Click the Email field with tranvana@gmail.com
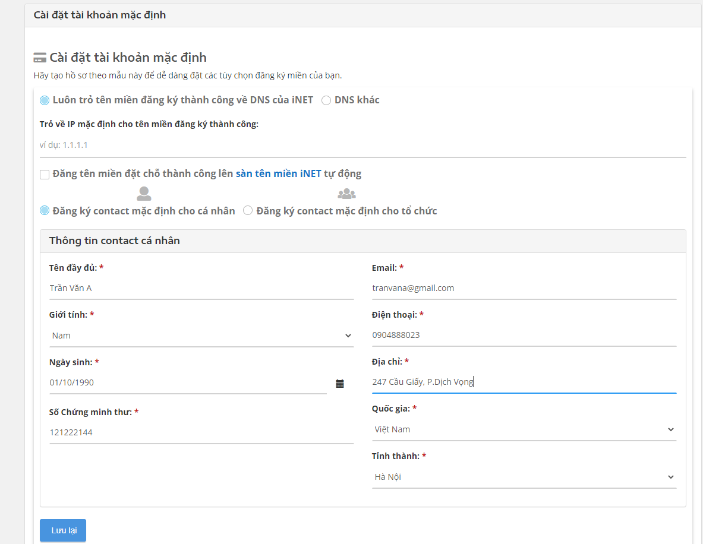This screenshot has width=703, height=544. (x=524, y=288)
